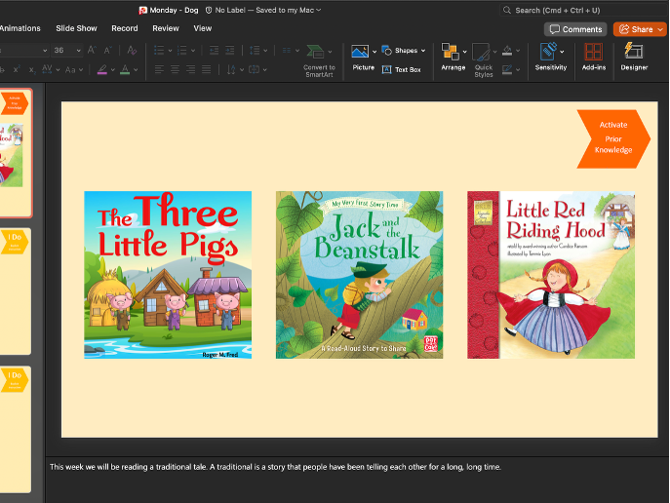Click the text columns icon

287,51
